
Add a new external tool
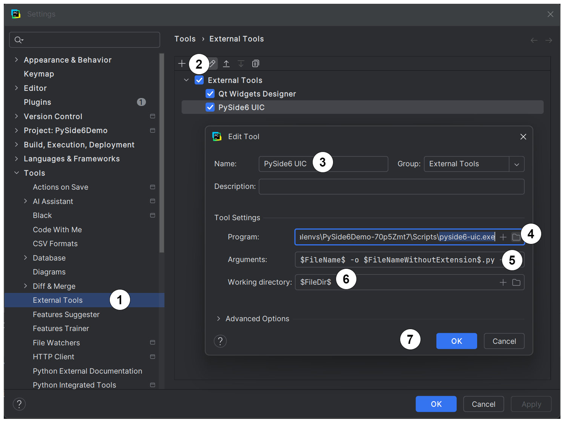click(x=182, y=63)
